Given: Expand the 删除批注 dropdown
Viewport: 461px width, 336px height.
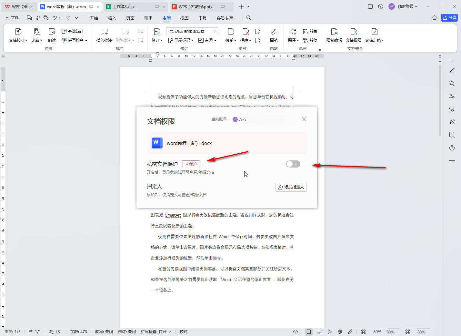Looking at the screenshot, I should tap(133, 40).
